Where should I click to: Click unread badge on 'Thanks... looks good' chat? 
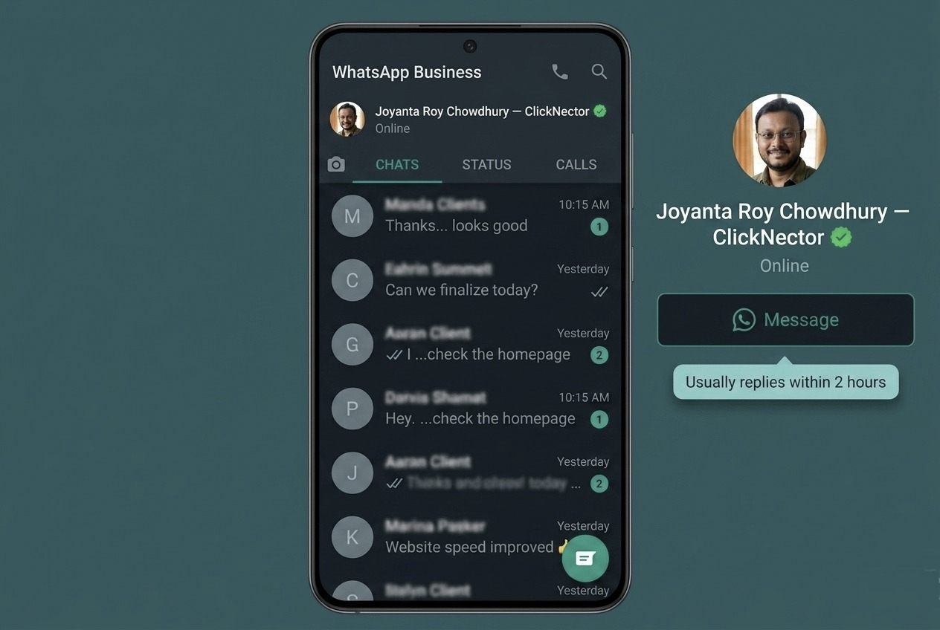(x=599, y=227)
